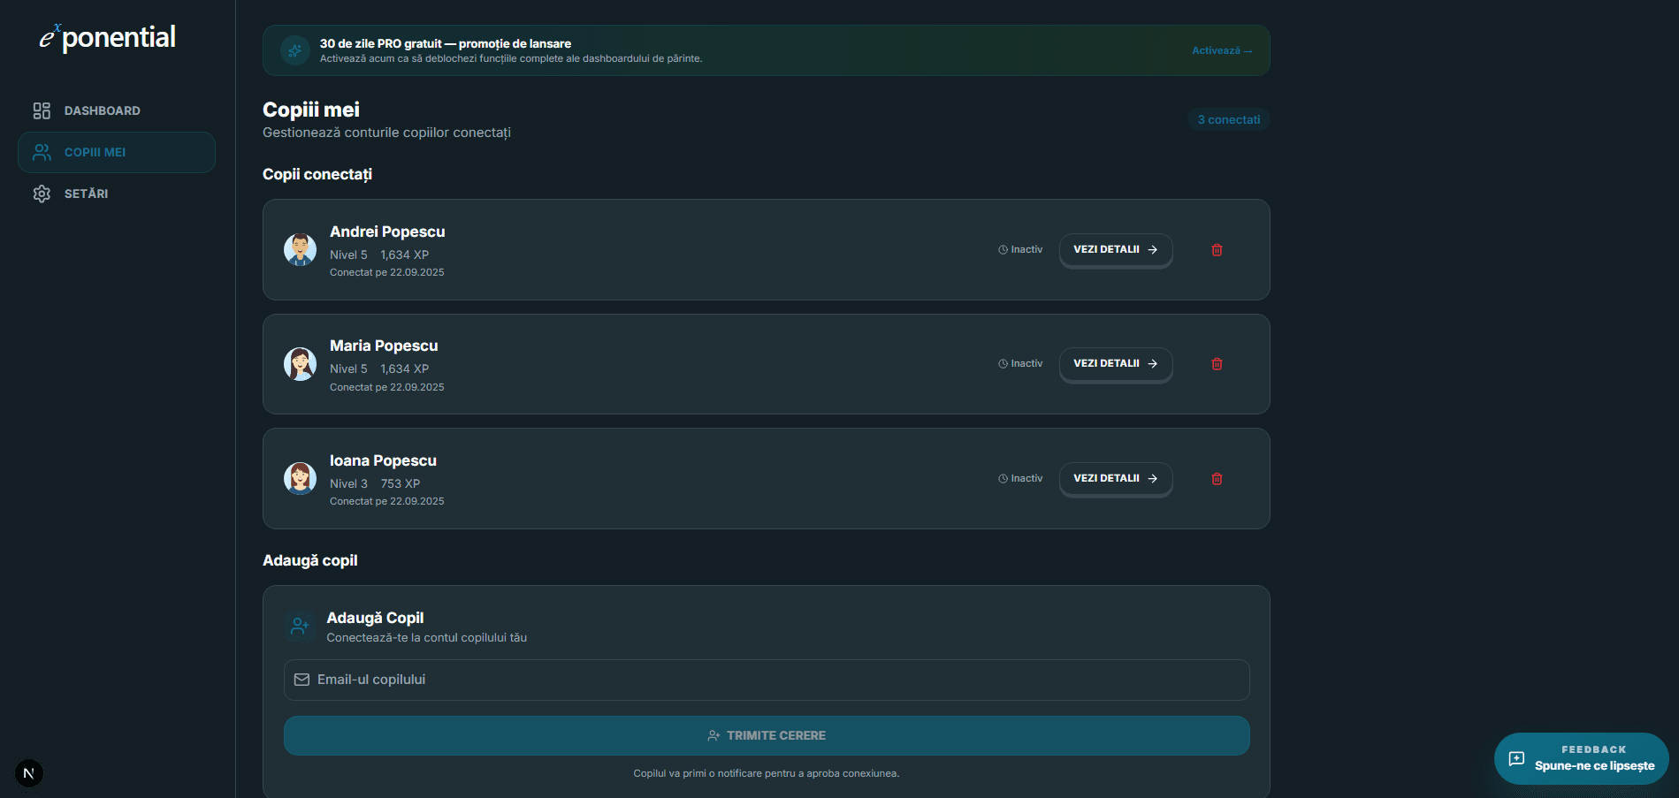This screenshot has width=1679, height=798.
Task: Click the name Andrei Popescu
Action: 387,232
